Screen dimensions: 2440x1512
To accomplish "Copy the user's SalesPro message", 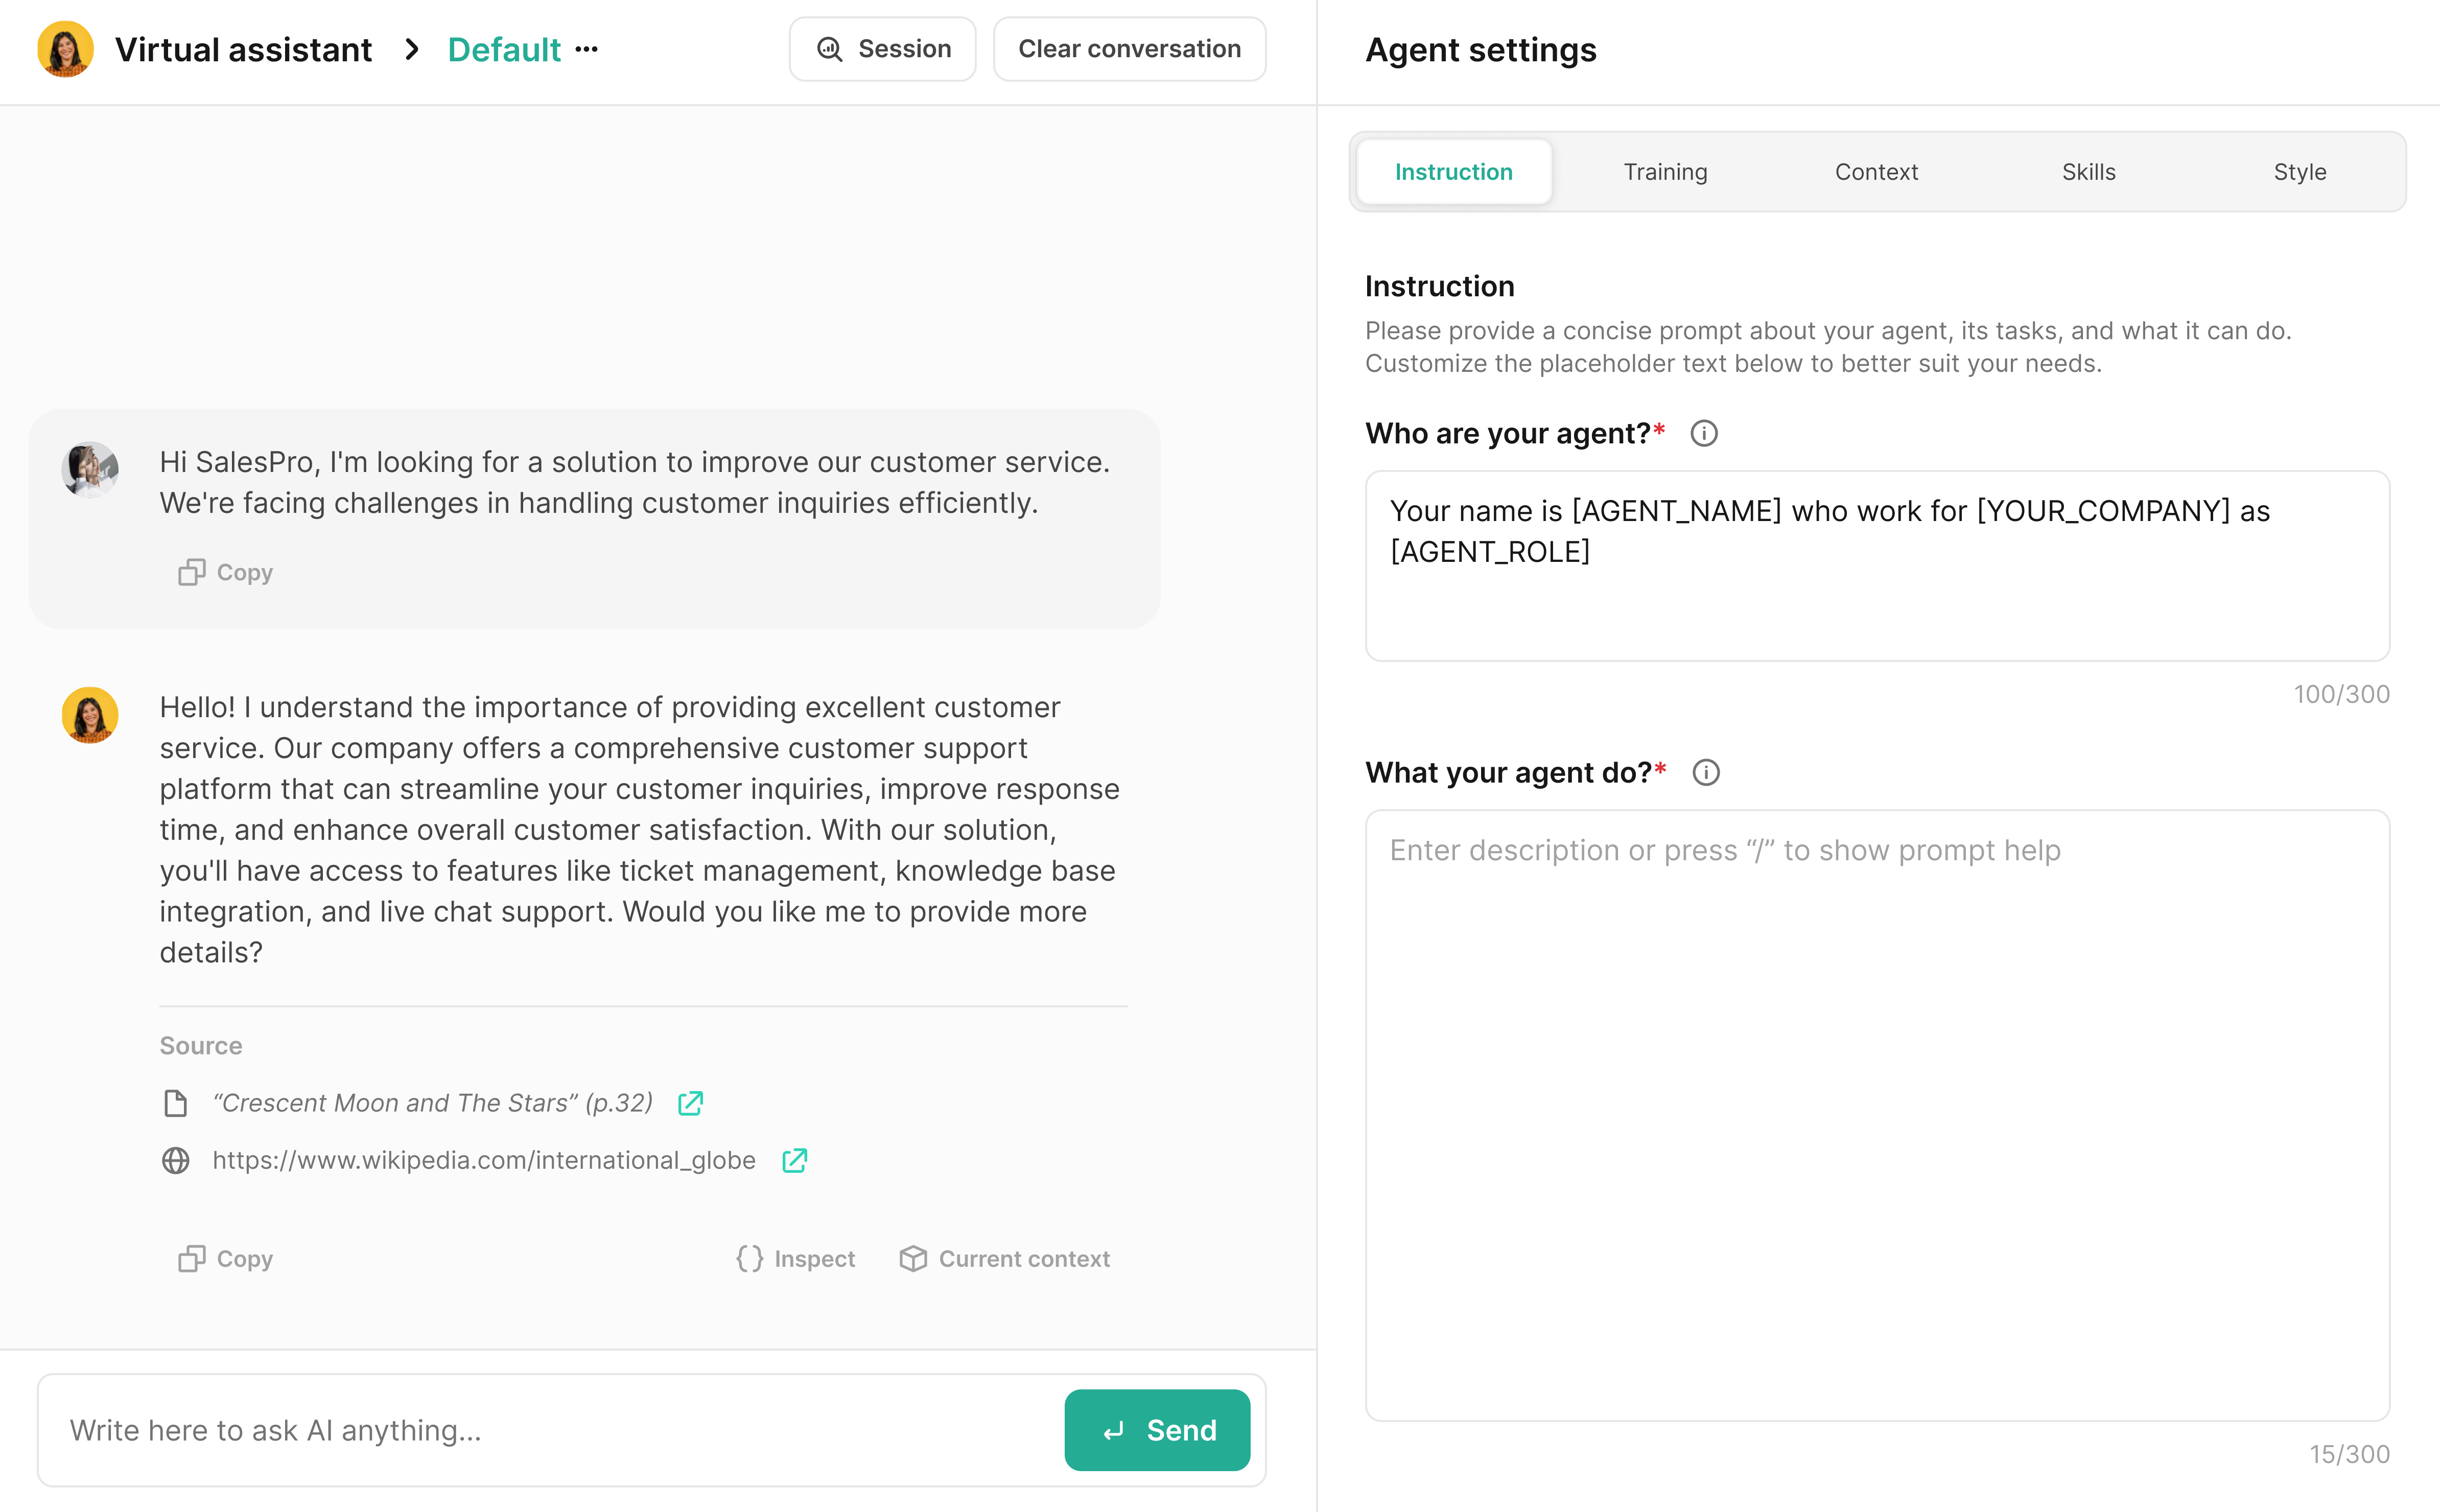I will click(226, 572).
